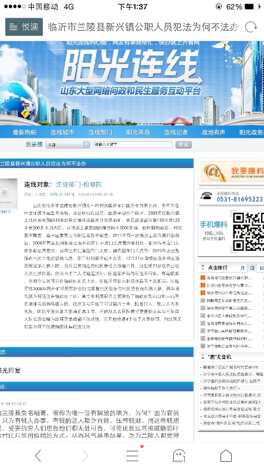
Task: Open the rank 6 article in 点击排行
Action: [x=229, y=315]
